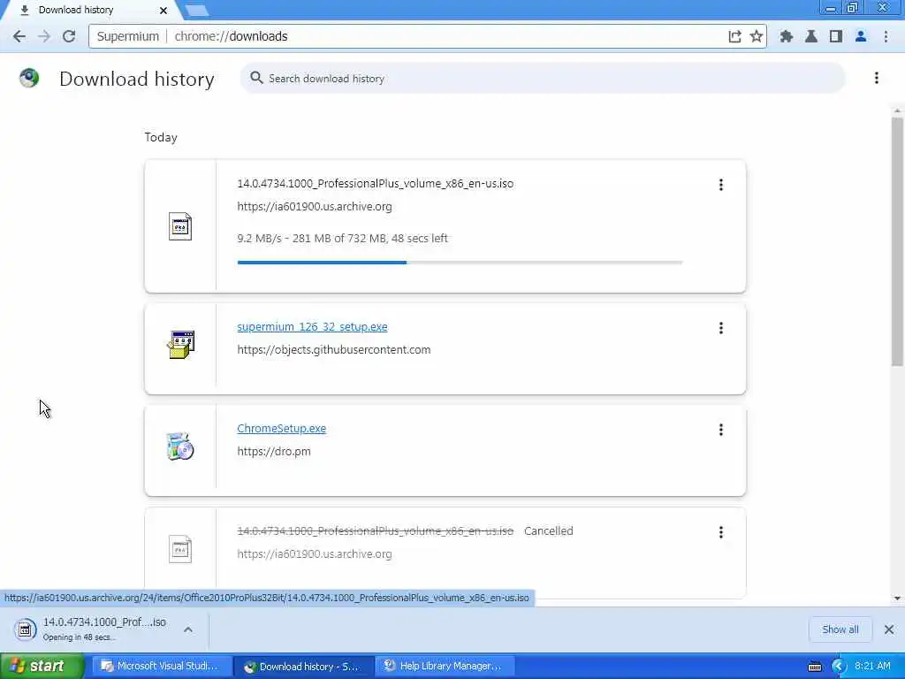Click the https://dro.pm source text
905x679 pixels.
click(274, 452)
